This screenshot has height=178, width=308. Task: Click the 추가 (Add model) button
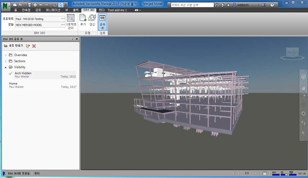click(x=83, y=20)
